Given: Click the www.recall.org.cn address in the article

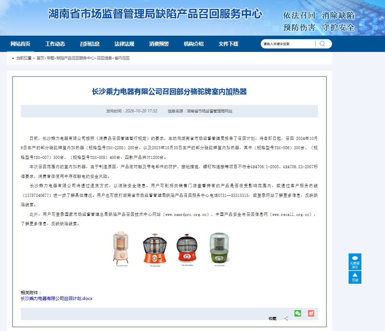Looking at the screenshot, I should 292,214.
